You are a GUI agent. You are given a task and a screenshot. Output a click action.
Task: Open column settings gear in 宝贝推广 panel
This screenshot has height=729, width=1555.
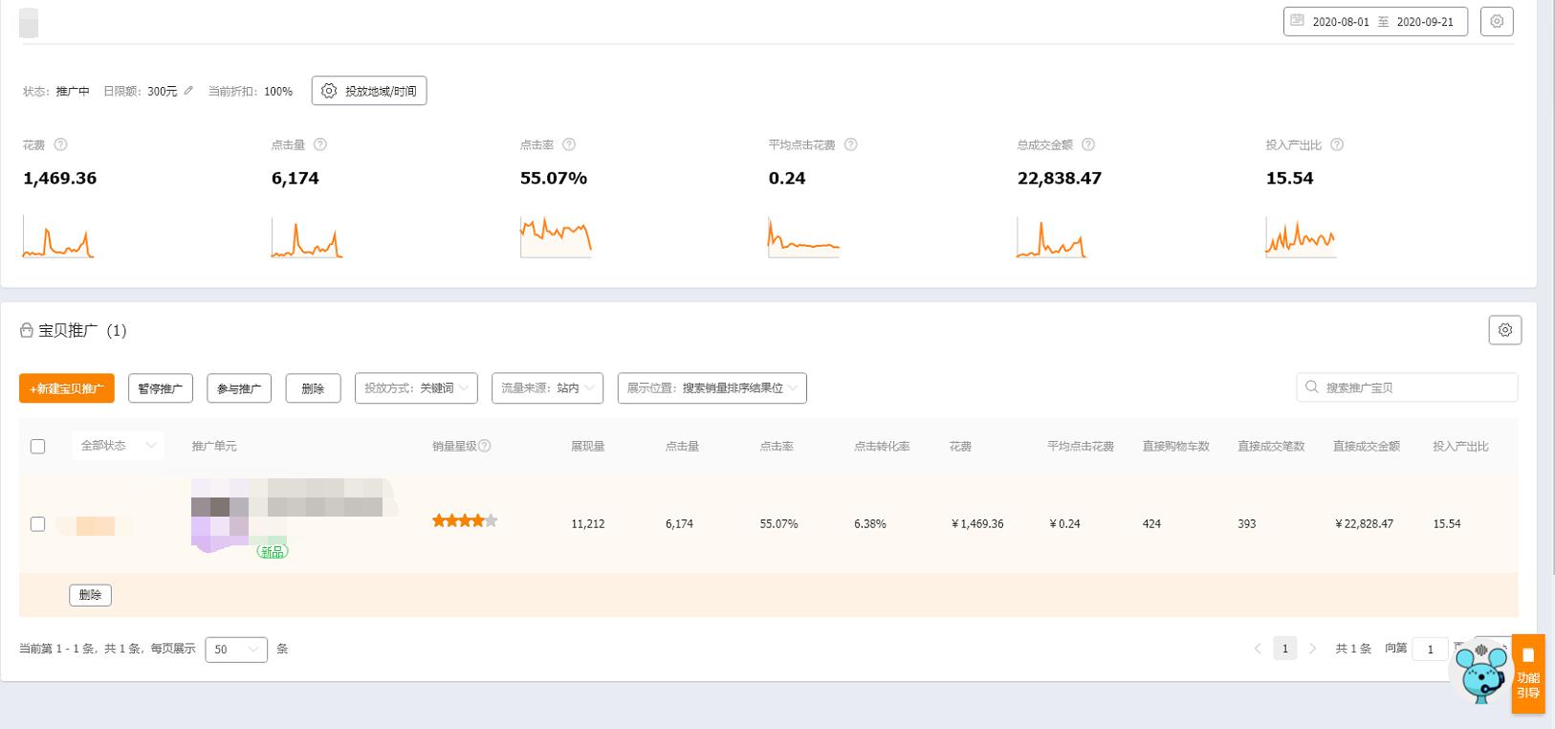[x=1504, y=330]
